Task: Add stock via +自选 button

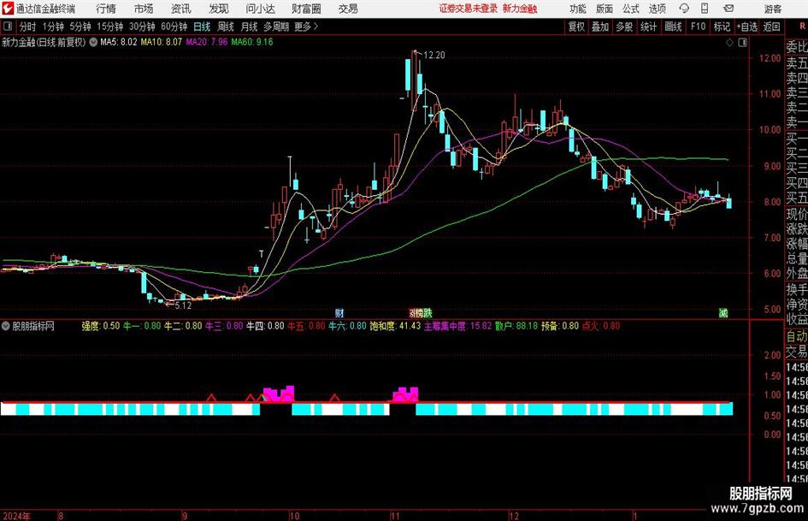Action: coord(746,27)
